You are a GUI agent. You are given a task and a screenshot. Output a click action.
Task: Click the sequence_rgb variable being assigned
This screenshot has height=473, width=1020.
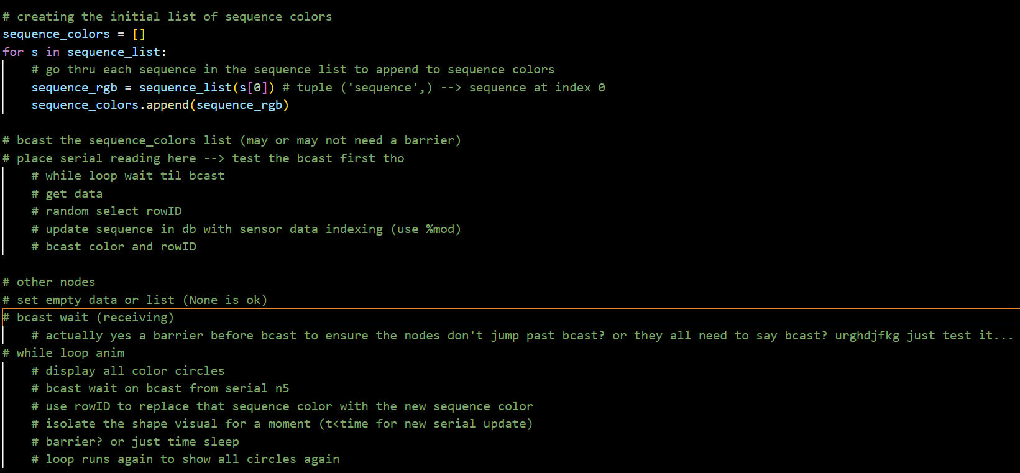coord(74,88)
